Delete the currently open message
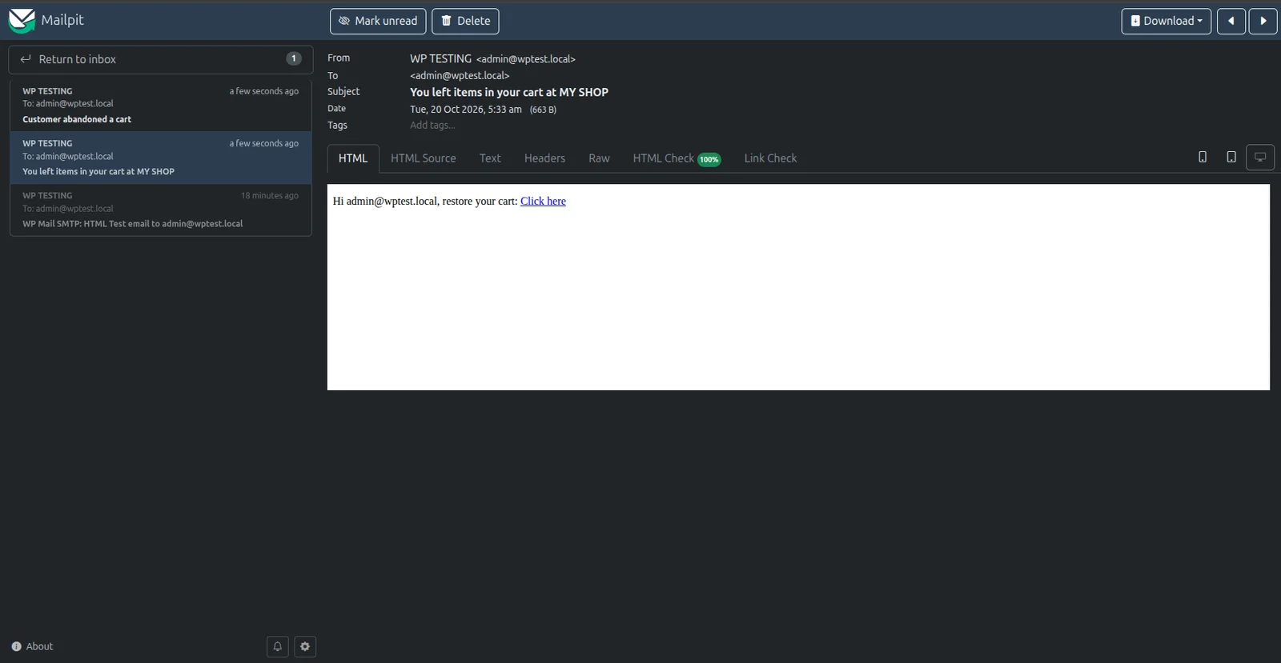The image size is (1281, 663). [x=465, y=21]
